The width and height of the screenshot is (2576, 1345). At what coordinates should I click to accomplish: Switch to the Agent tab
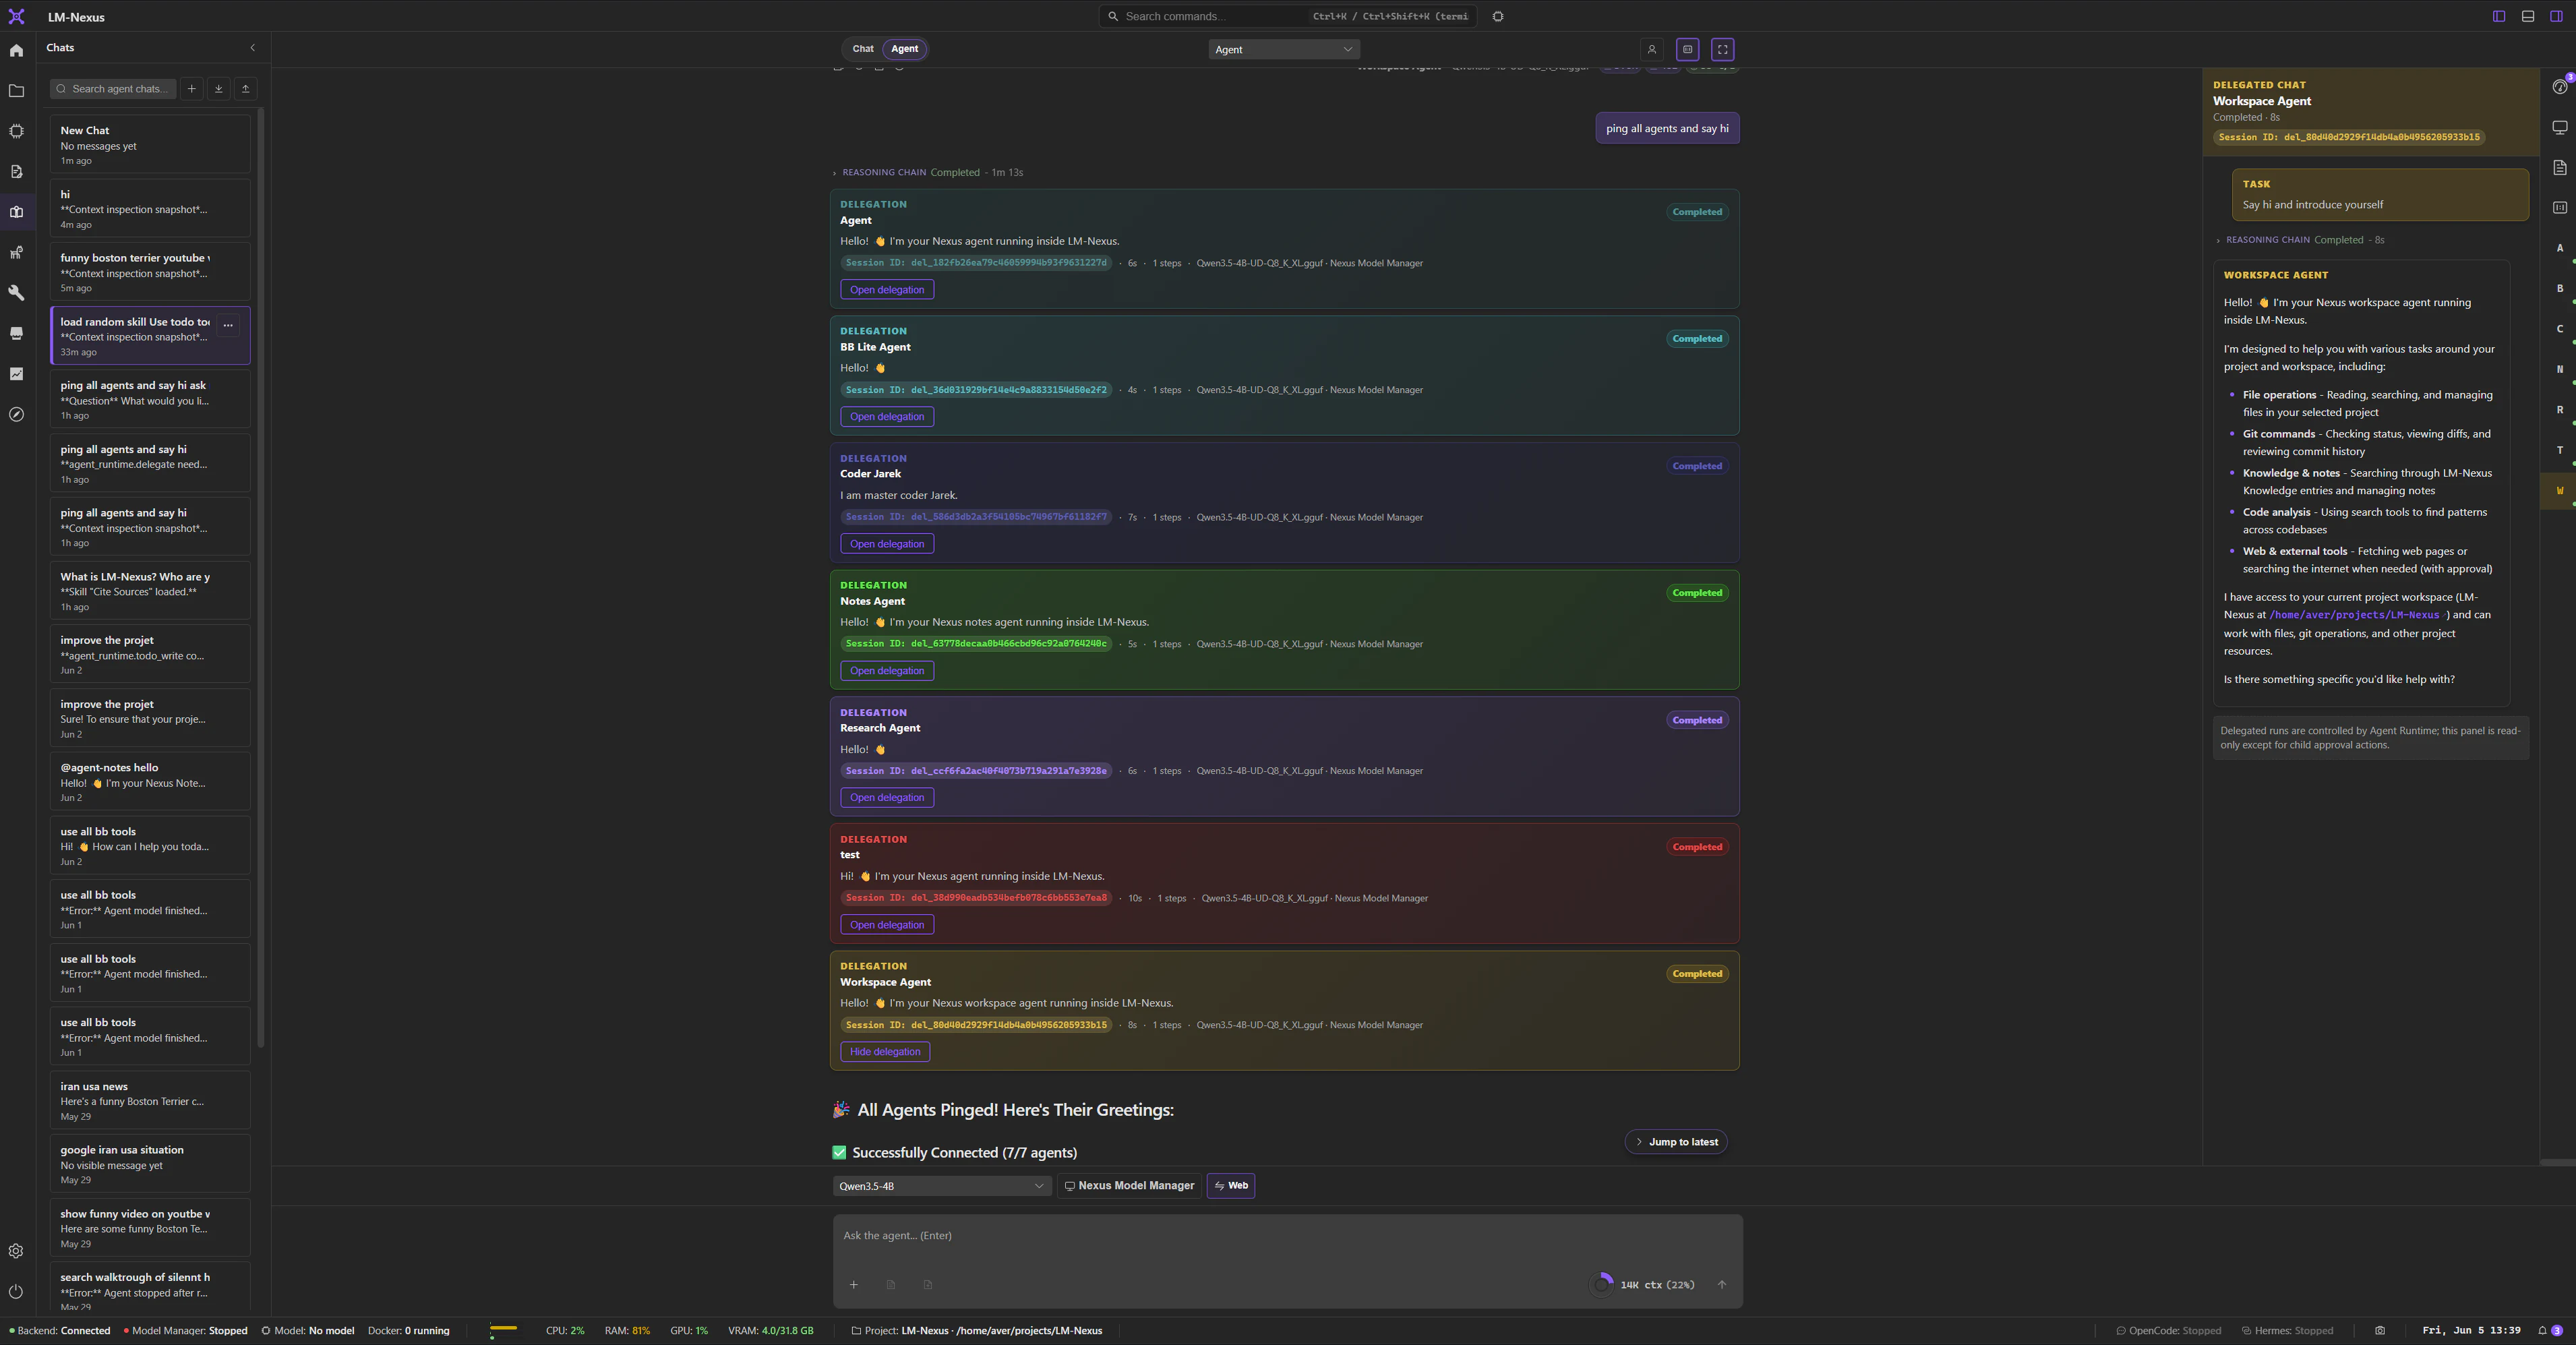pos(905,49)
